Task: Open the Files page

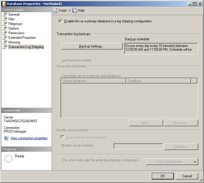Action: pos(12,19)
